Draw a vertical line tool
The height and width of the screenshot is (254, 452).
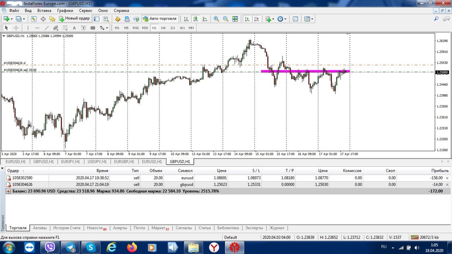click(28, 28)
